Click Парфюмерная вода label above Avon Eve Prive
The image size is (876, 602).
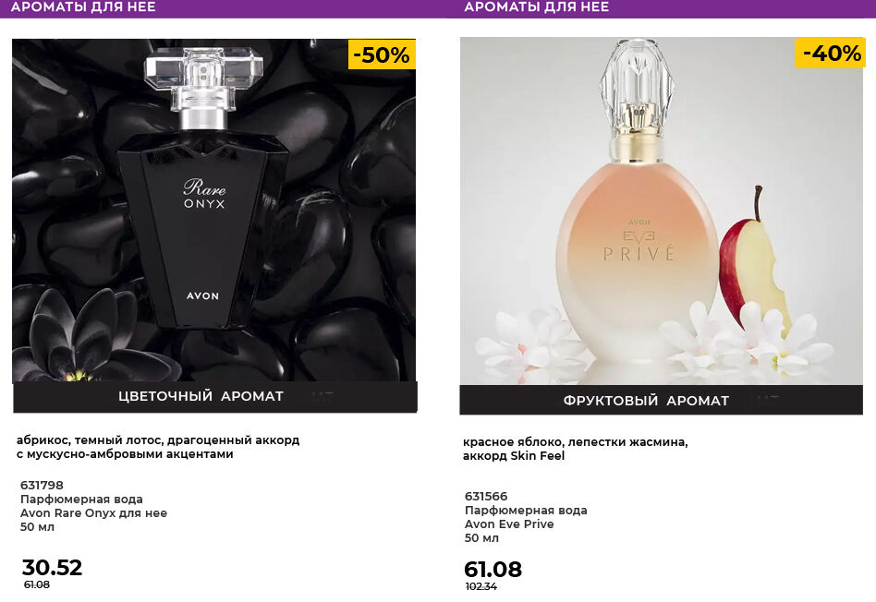click(x=526, y=511)
